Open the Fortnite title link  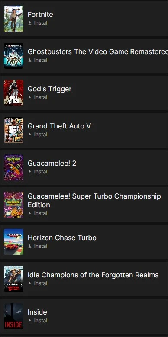[x=40, y=14]
